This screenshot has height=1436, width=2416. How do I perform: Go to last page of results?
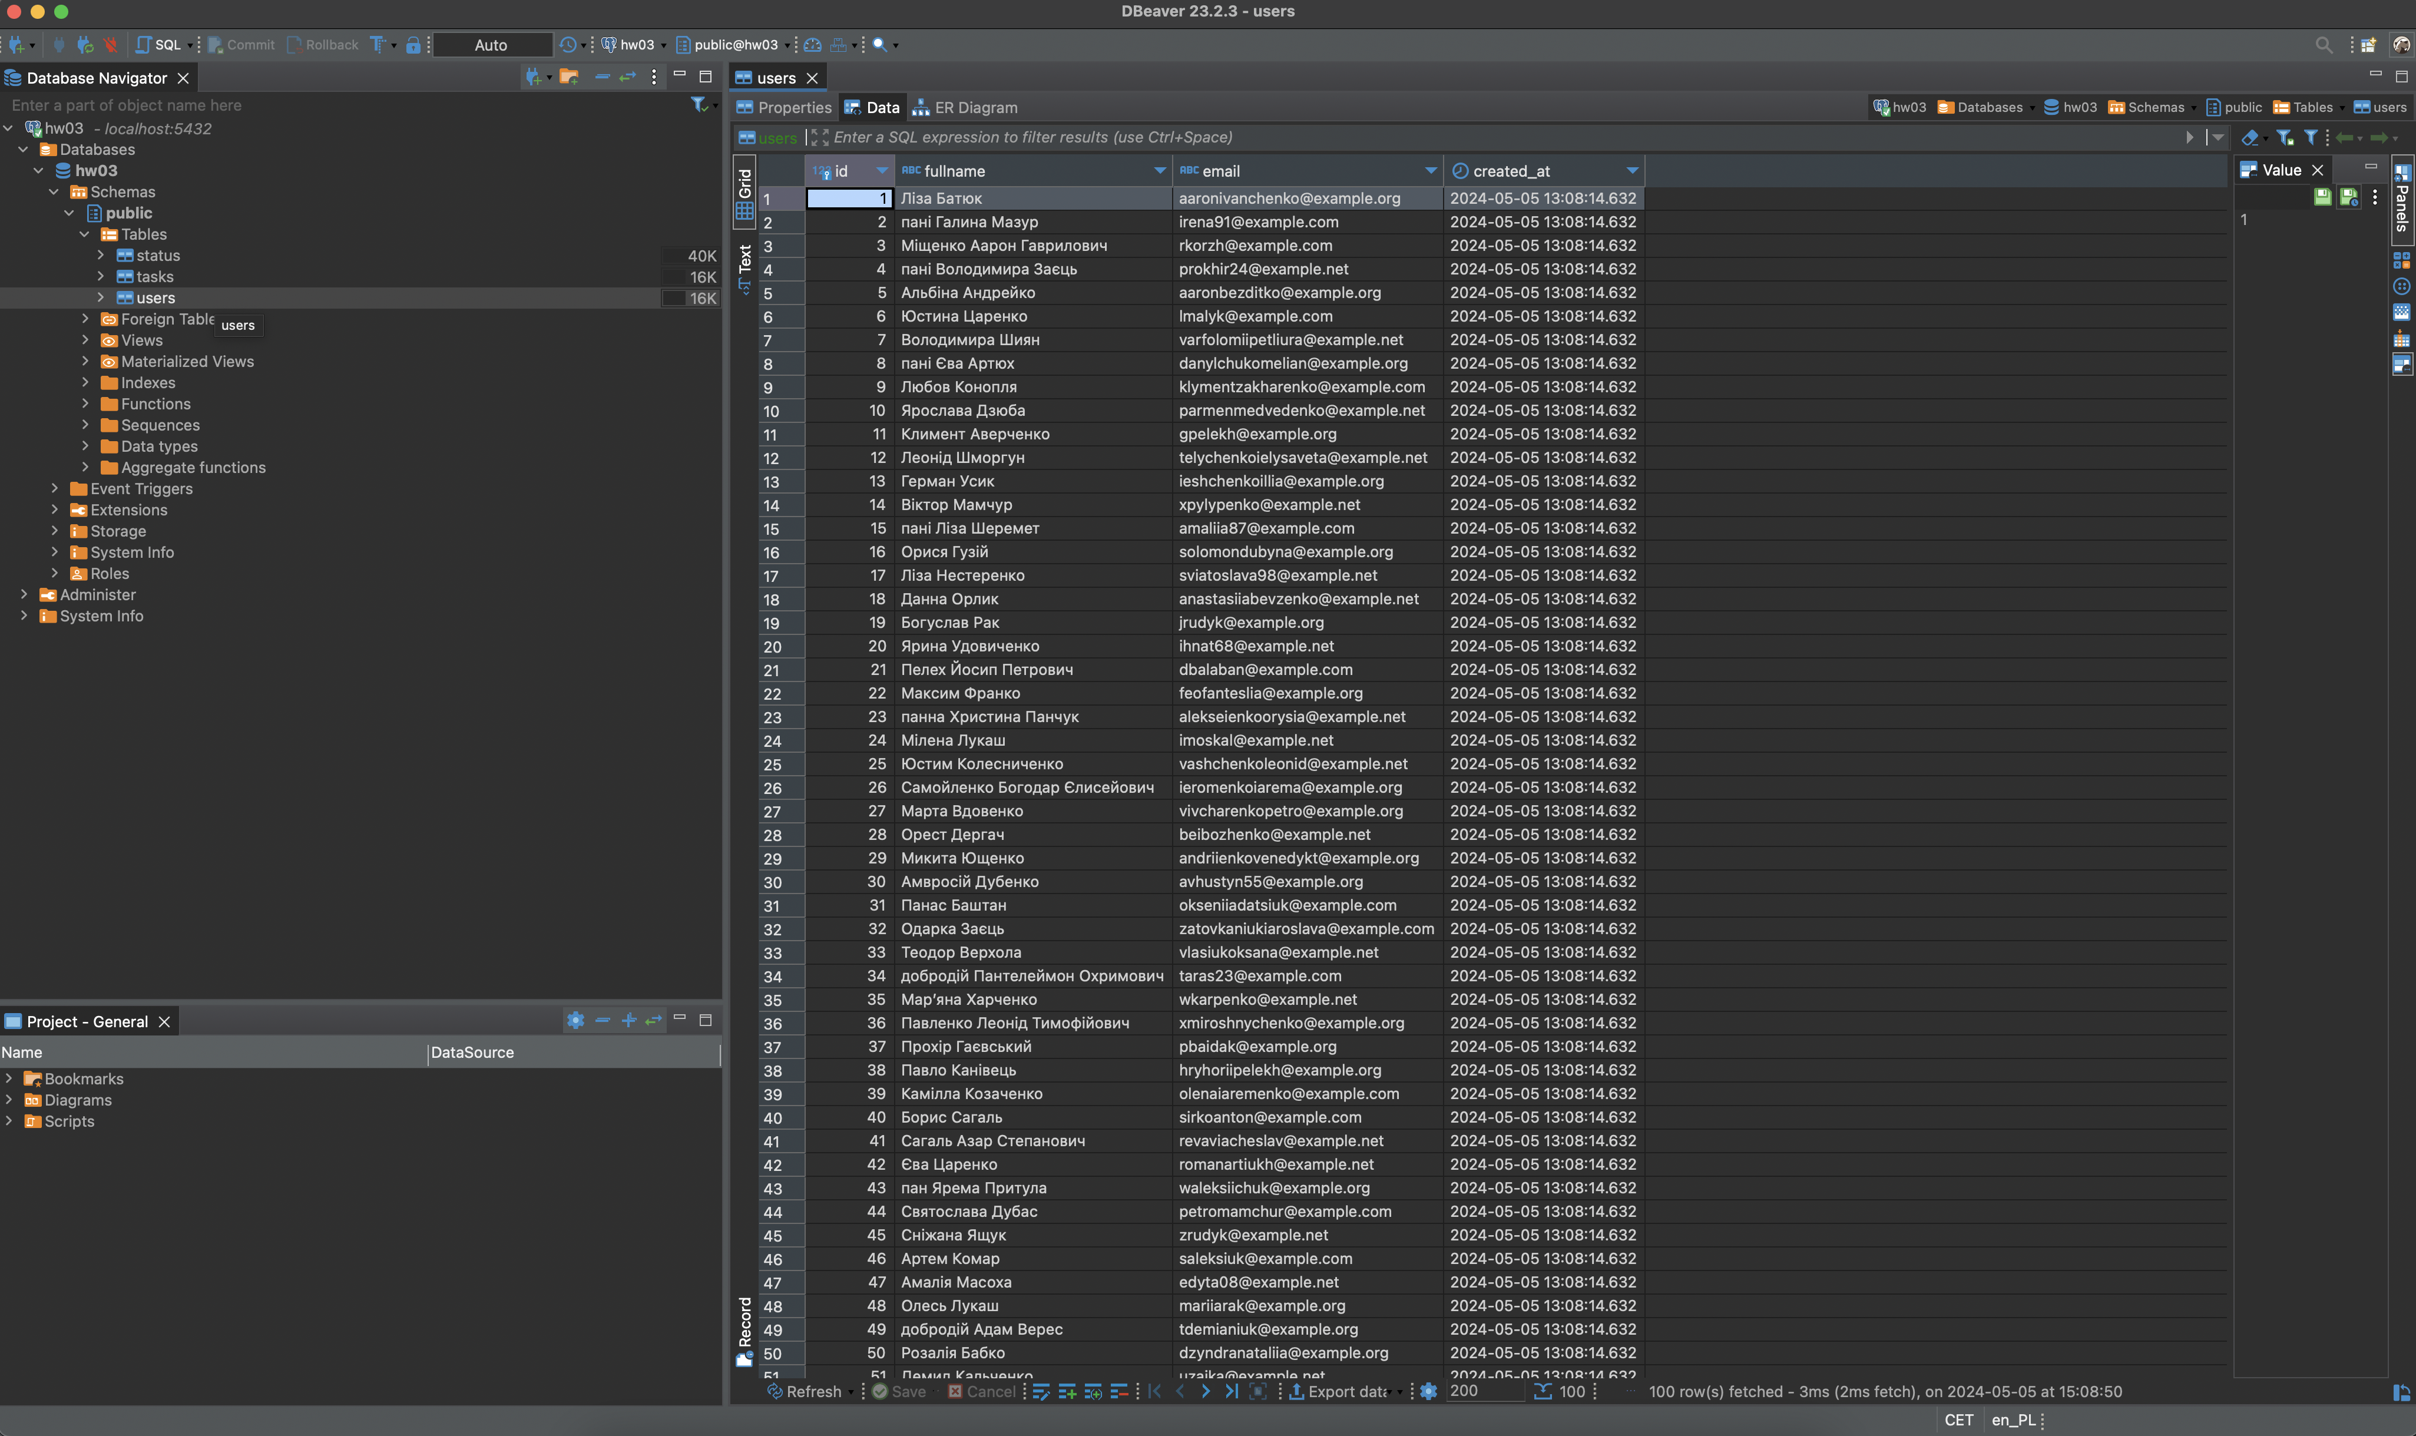1231,1391
